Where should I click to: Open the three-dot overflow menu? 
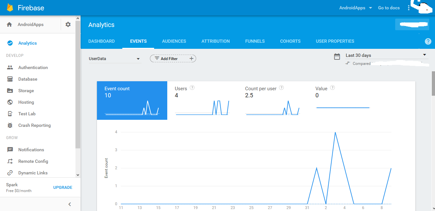click(x=408, y=8)
